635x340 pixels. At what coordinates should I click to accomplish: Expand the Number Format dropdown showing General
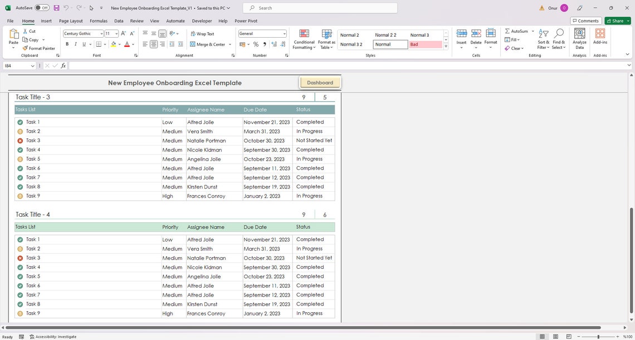point(284,33)
